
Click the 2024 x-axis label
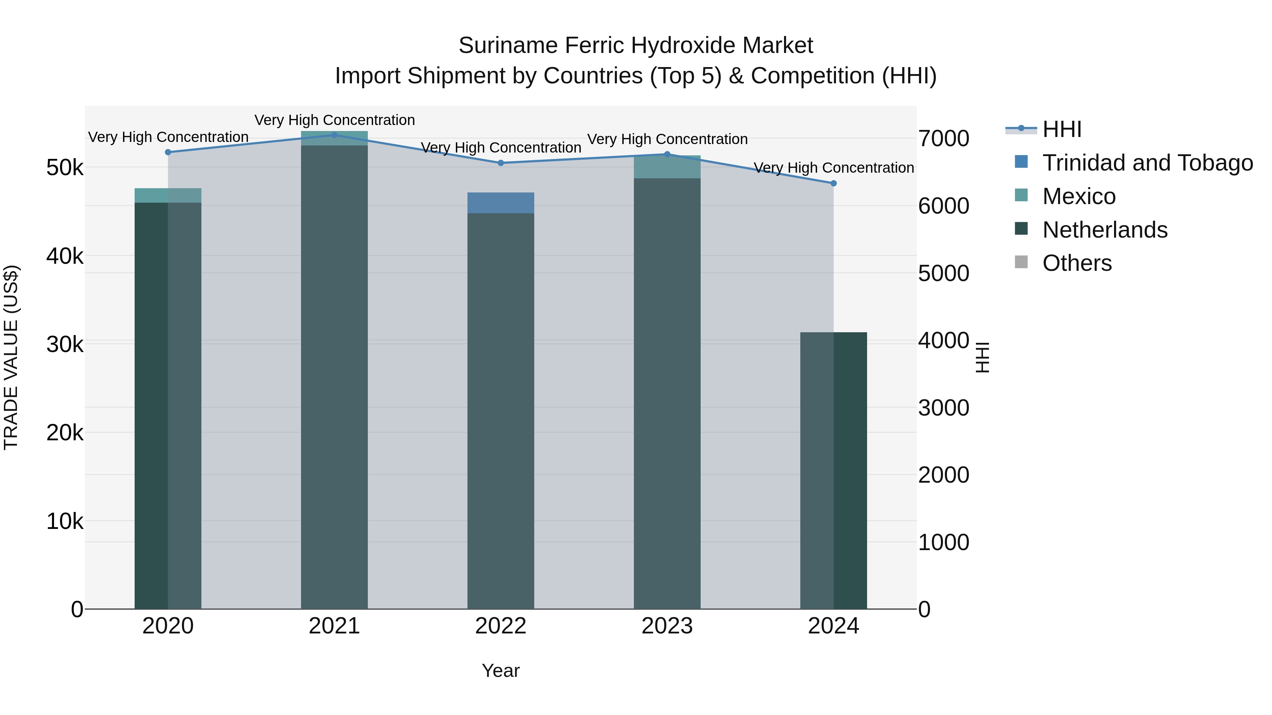click(x=834, y=626)
